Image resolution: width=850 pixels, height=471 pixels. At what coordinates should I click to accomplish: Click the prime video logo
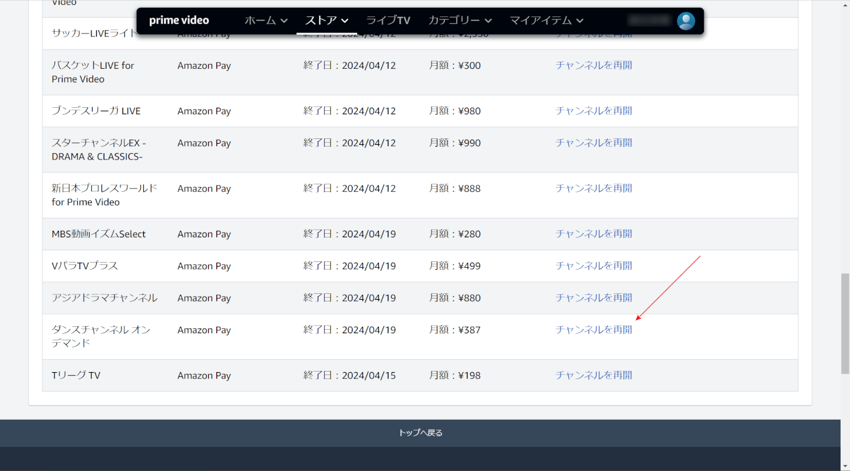179,21
